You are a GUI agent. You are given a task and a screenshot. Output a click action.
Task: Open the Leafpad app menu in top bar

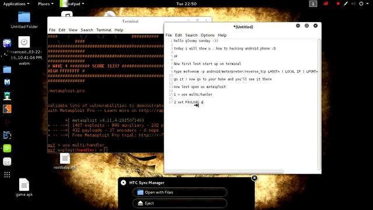pos(72,4)
